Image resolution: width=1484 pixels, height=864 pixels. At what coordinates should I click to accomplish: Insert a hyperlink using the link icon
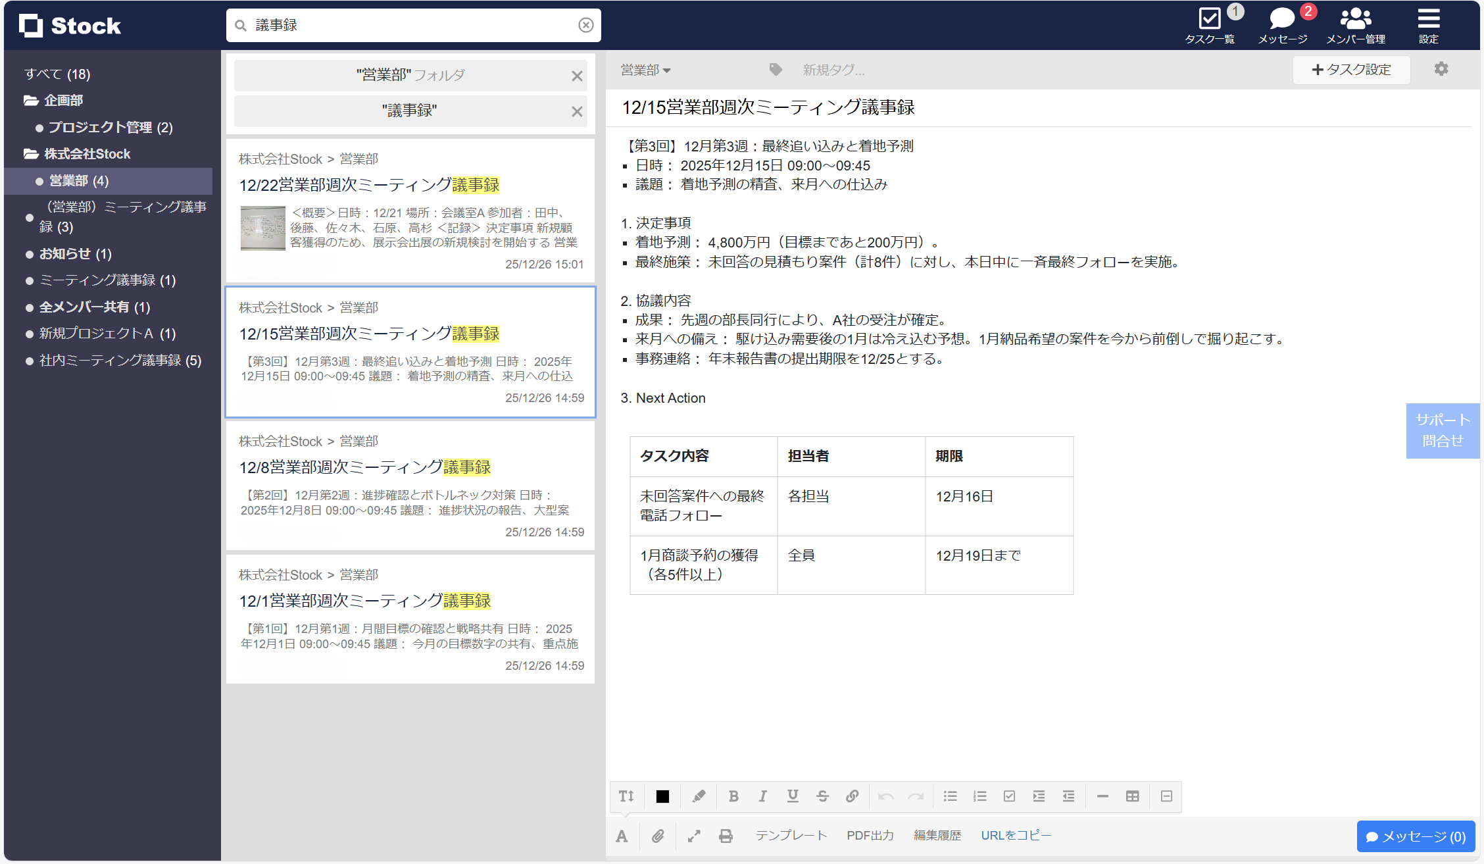point(853,796)
